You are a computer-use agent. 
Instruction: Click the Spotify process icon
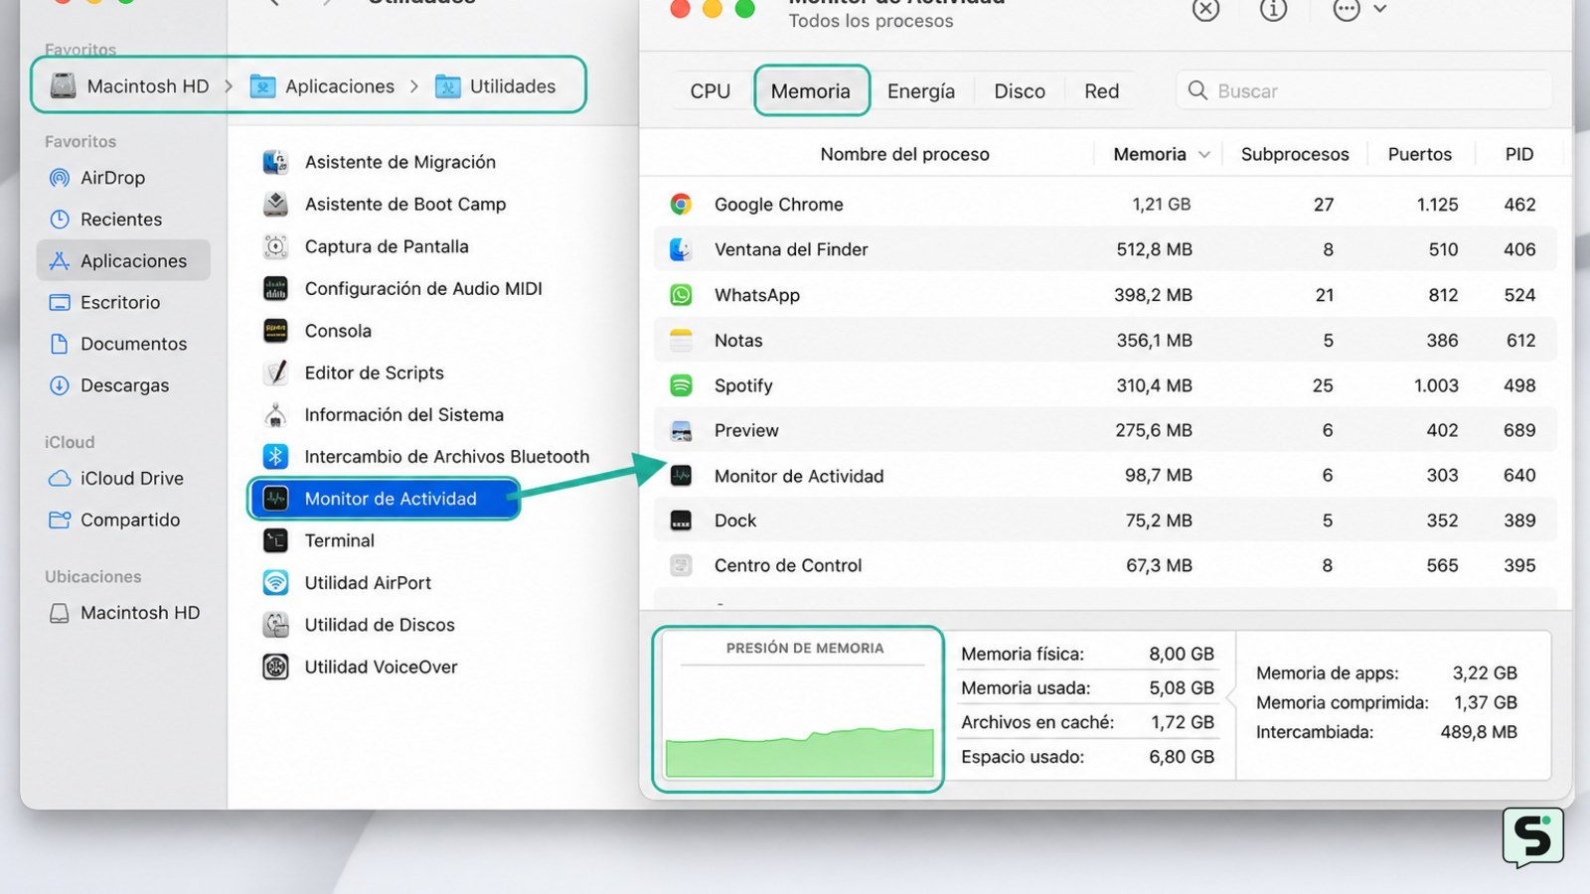click(x=681, y=385)
